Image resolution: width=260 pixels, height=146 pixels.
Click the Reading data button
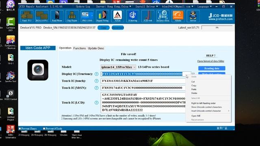tap(212, 69)
